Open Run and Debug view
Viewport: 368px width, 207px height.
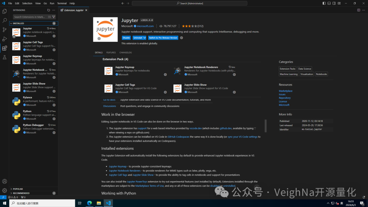(4, 39)
